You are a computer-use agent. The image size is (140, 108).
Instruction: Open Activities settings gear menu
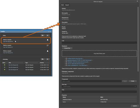43,59
